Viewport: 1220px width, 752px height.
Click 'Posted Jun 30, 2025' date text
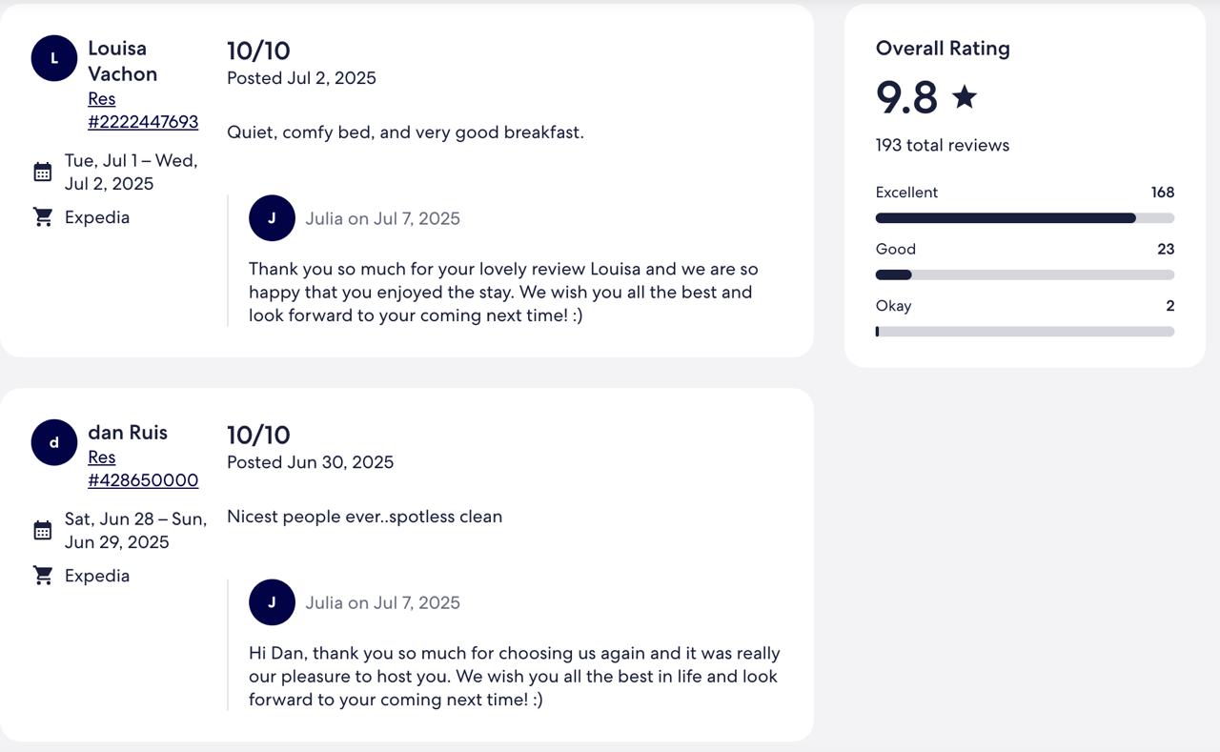311,462
